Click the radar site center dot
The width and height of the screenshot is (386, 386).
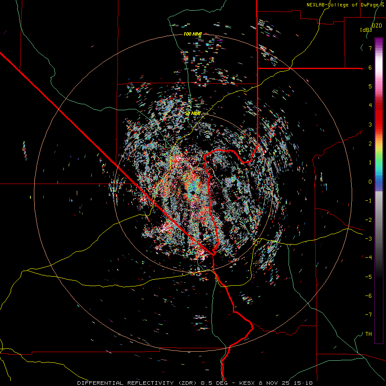pos(193,192)
